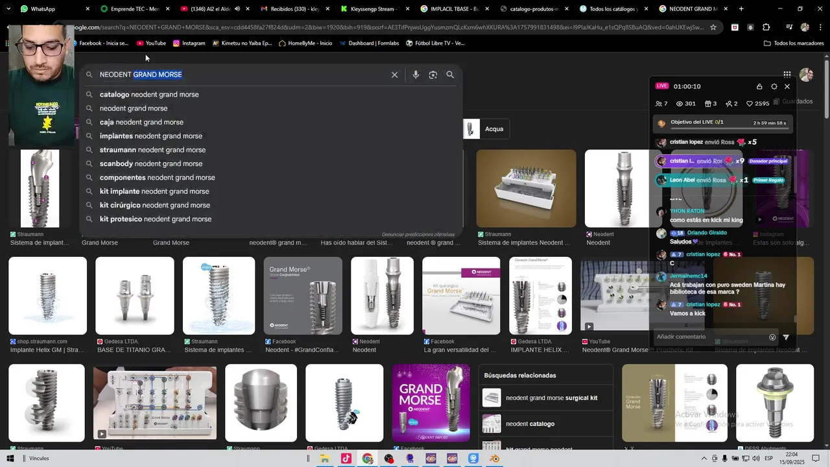Switch to the Kleyssengp Stream tab
Viewport: 830px width, 467px height.
point(376,9)
